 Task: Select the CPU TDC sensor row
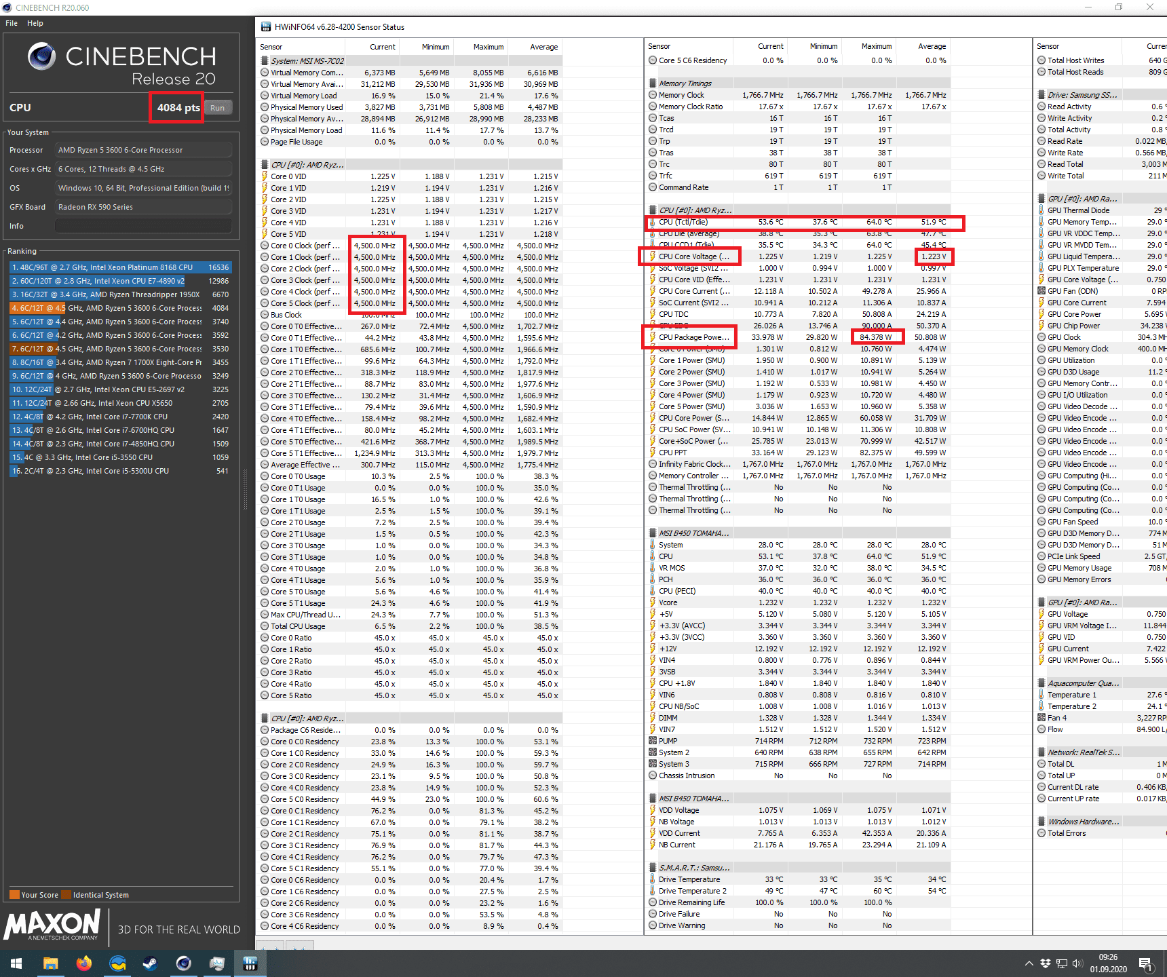point(799,314)
